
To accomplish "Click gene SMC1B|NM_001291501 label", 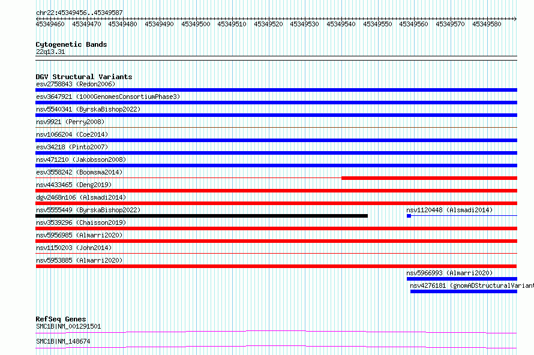I will [x=68, y=326].
